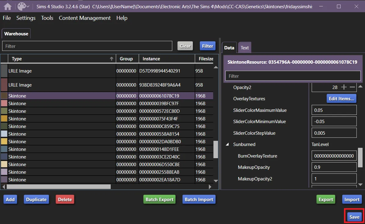Image resolution: width=365 pixels, height=224 pixels.
Task: Click the Batch Export button
Action: 159,199
